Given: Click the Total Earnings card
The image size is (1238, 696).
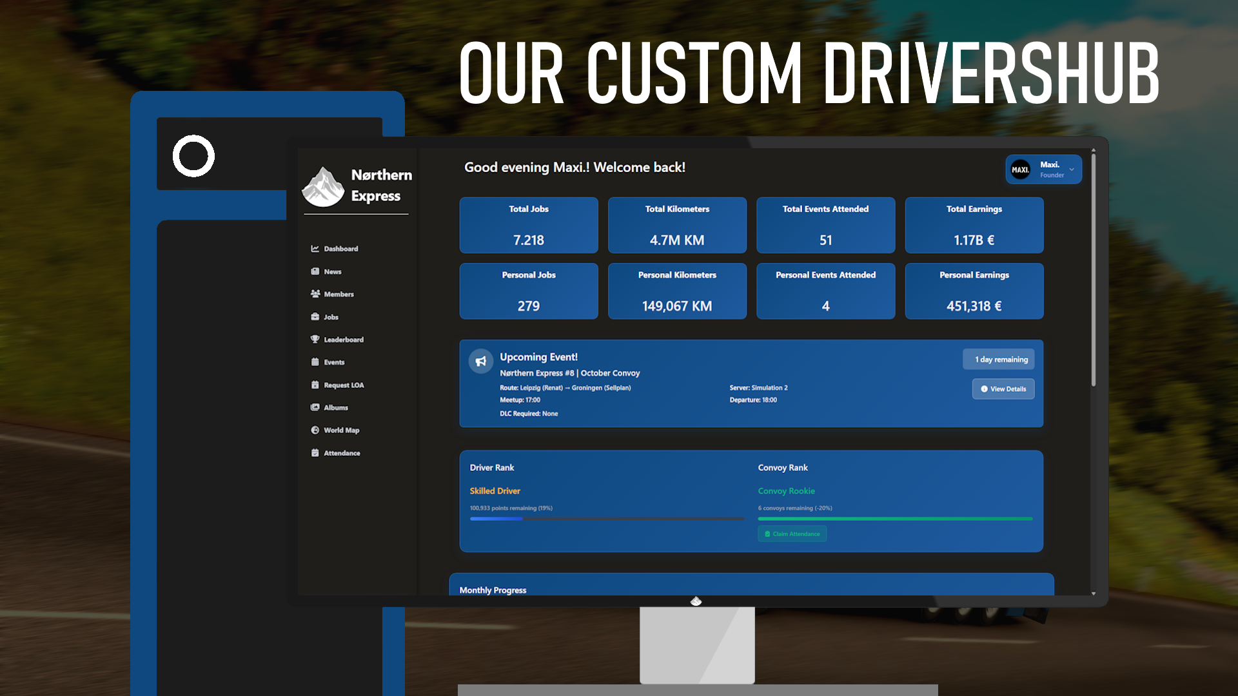Looking at the screenshot, I should click(974, 225).
